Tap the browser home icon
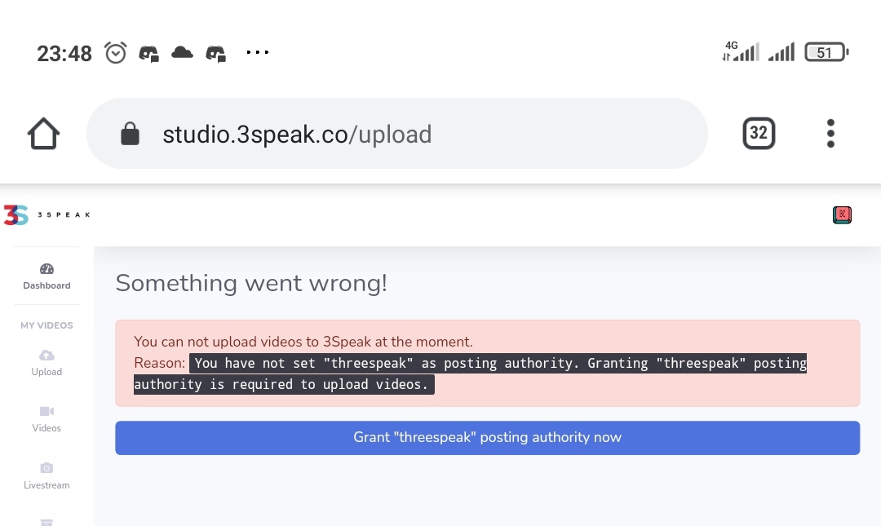The height and width of the screenshot is (526, 881). tap(43, 133)
